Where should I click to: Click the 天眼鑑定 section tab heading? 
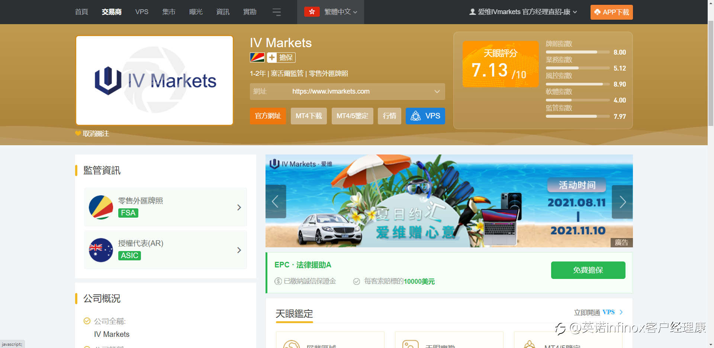point(294,314)
